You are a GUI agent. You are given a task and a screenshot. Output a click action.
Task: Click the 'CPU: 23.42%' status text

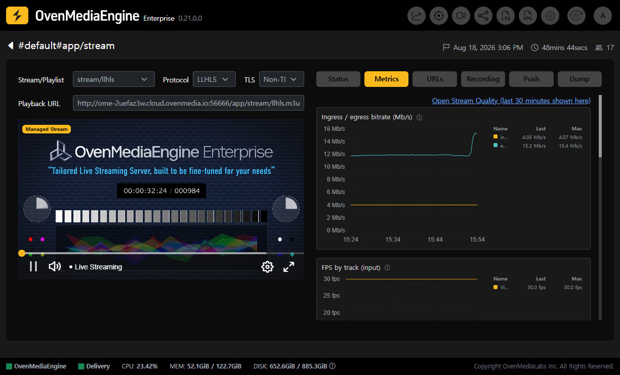pos(140,366)
